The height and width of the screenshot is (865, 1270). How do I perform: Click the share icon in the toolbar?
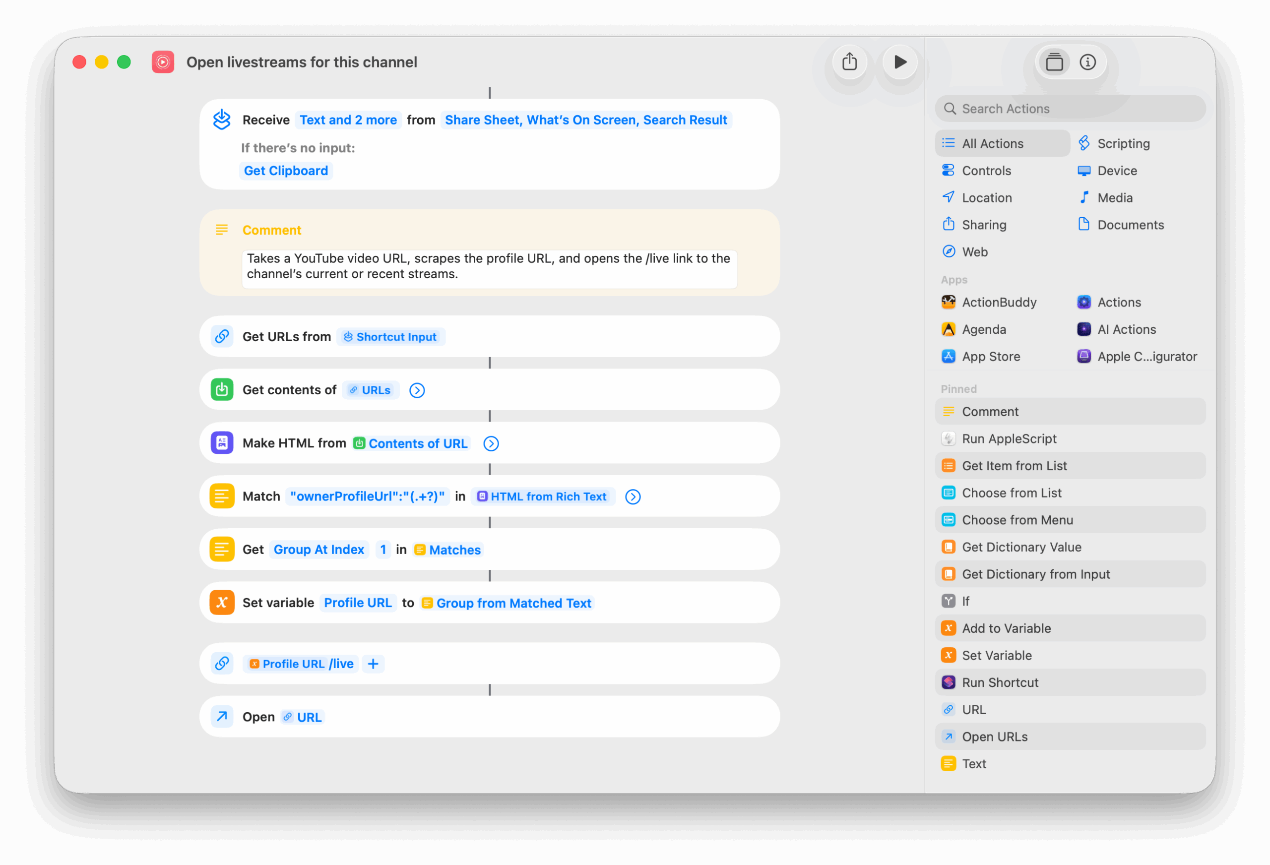[x=849, y=62]
